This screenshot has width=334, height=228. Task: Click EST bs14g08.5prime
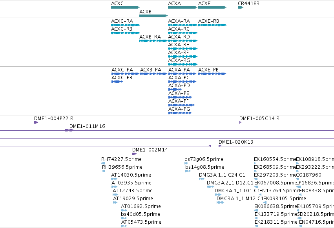(188, 171)
